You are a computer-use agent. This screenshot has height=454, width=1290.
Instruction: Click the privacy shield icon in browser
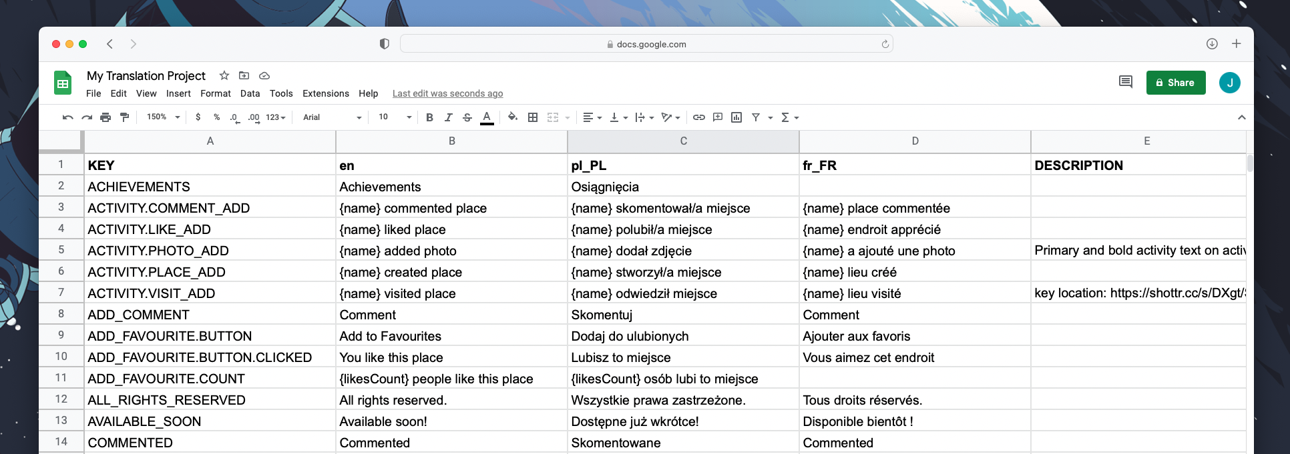point(385,44)
